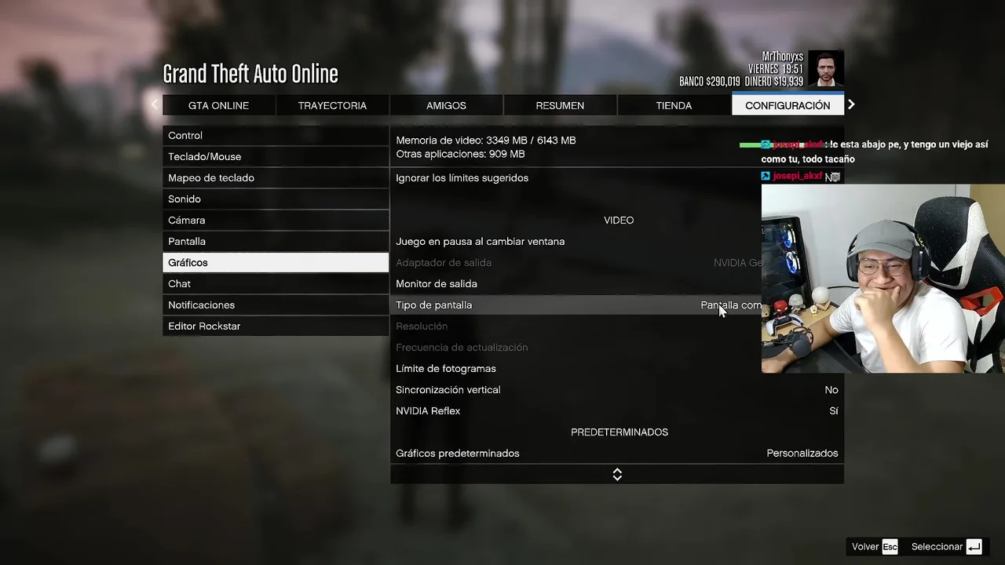Viewport: 1005px width, 565px height.
Task: Open the AMIGOS tab
Action: pyautogui.click(x=446, y=105)
